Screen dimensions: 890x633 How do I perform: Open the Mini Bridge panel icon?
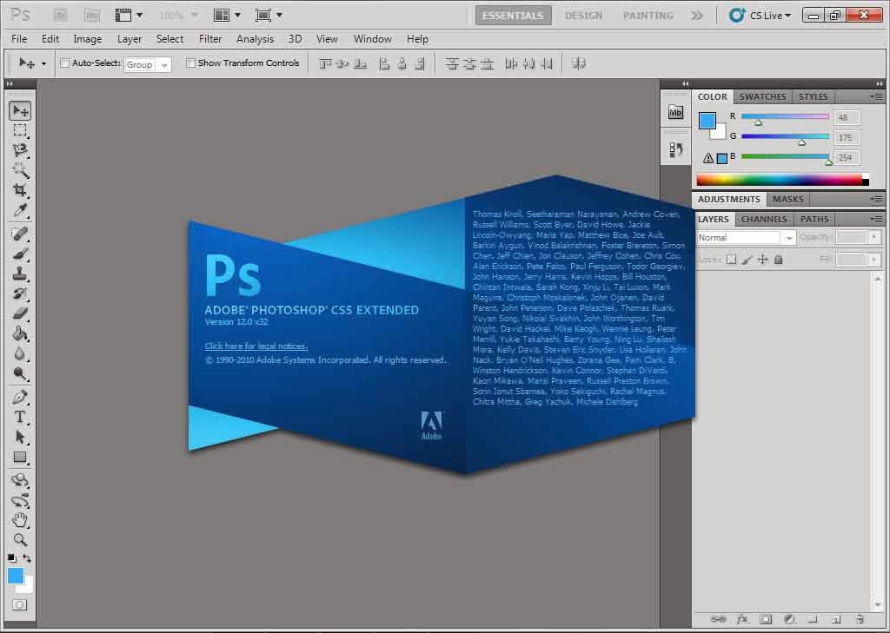coord(675,112)
